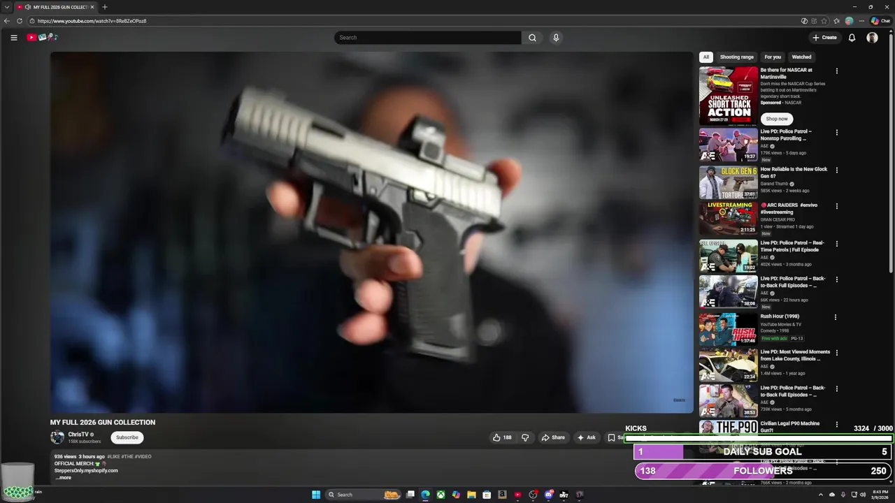
Task: Open Discord from the taskbar
Action: tap(548, 495)
